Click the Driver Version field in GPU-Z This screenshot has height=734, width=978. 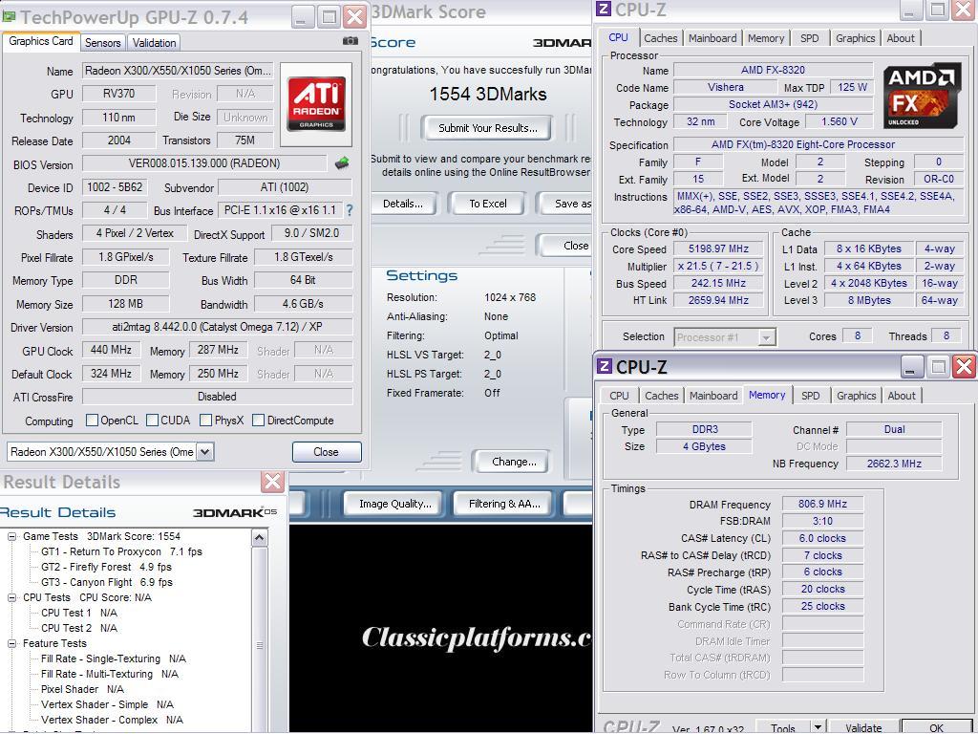click(217, 327)
